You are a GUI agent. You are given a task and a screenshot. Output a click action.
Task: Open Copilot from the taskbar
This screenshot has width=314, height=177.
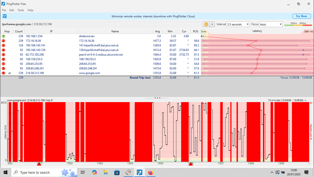point(94,172)
